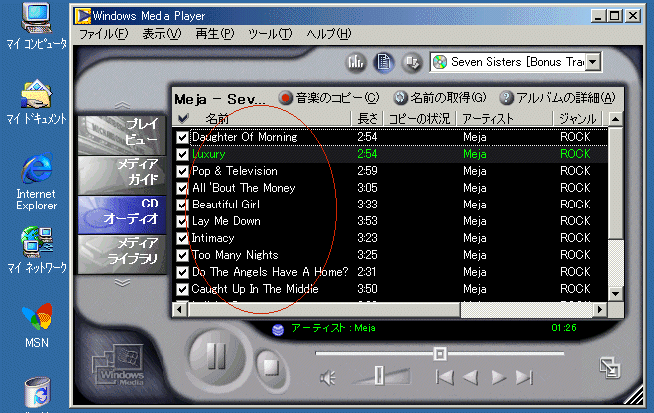Switch to プレイビュー (Now Playing) tab
The image size is (654, 413).
[123, 135]
